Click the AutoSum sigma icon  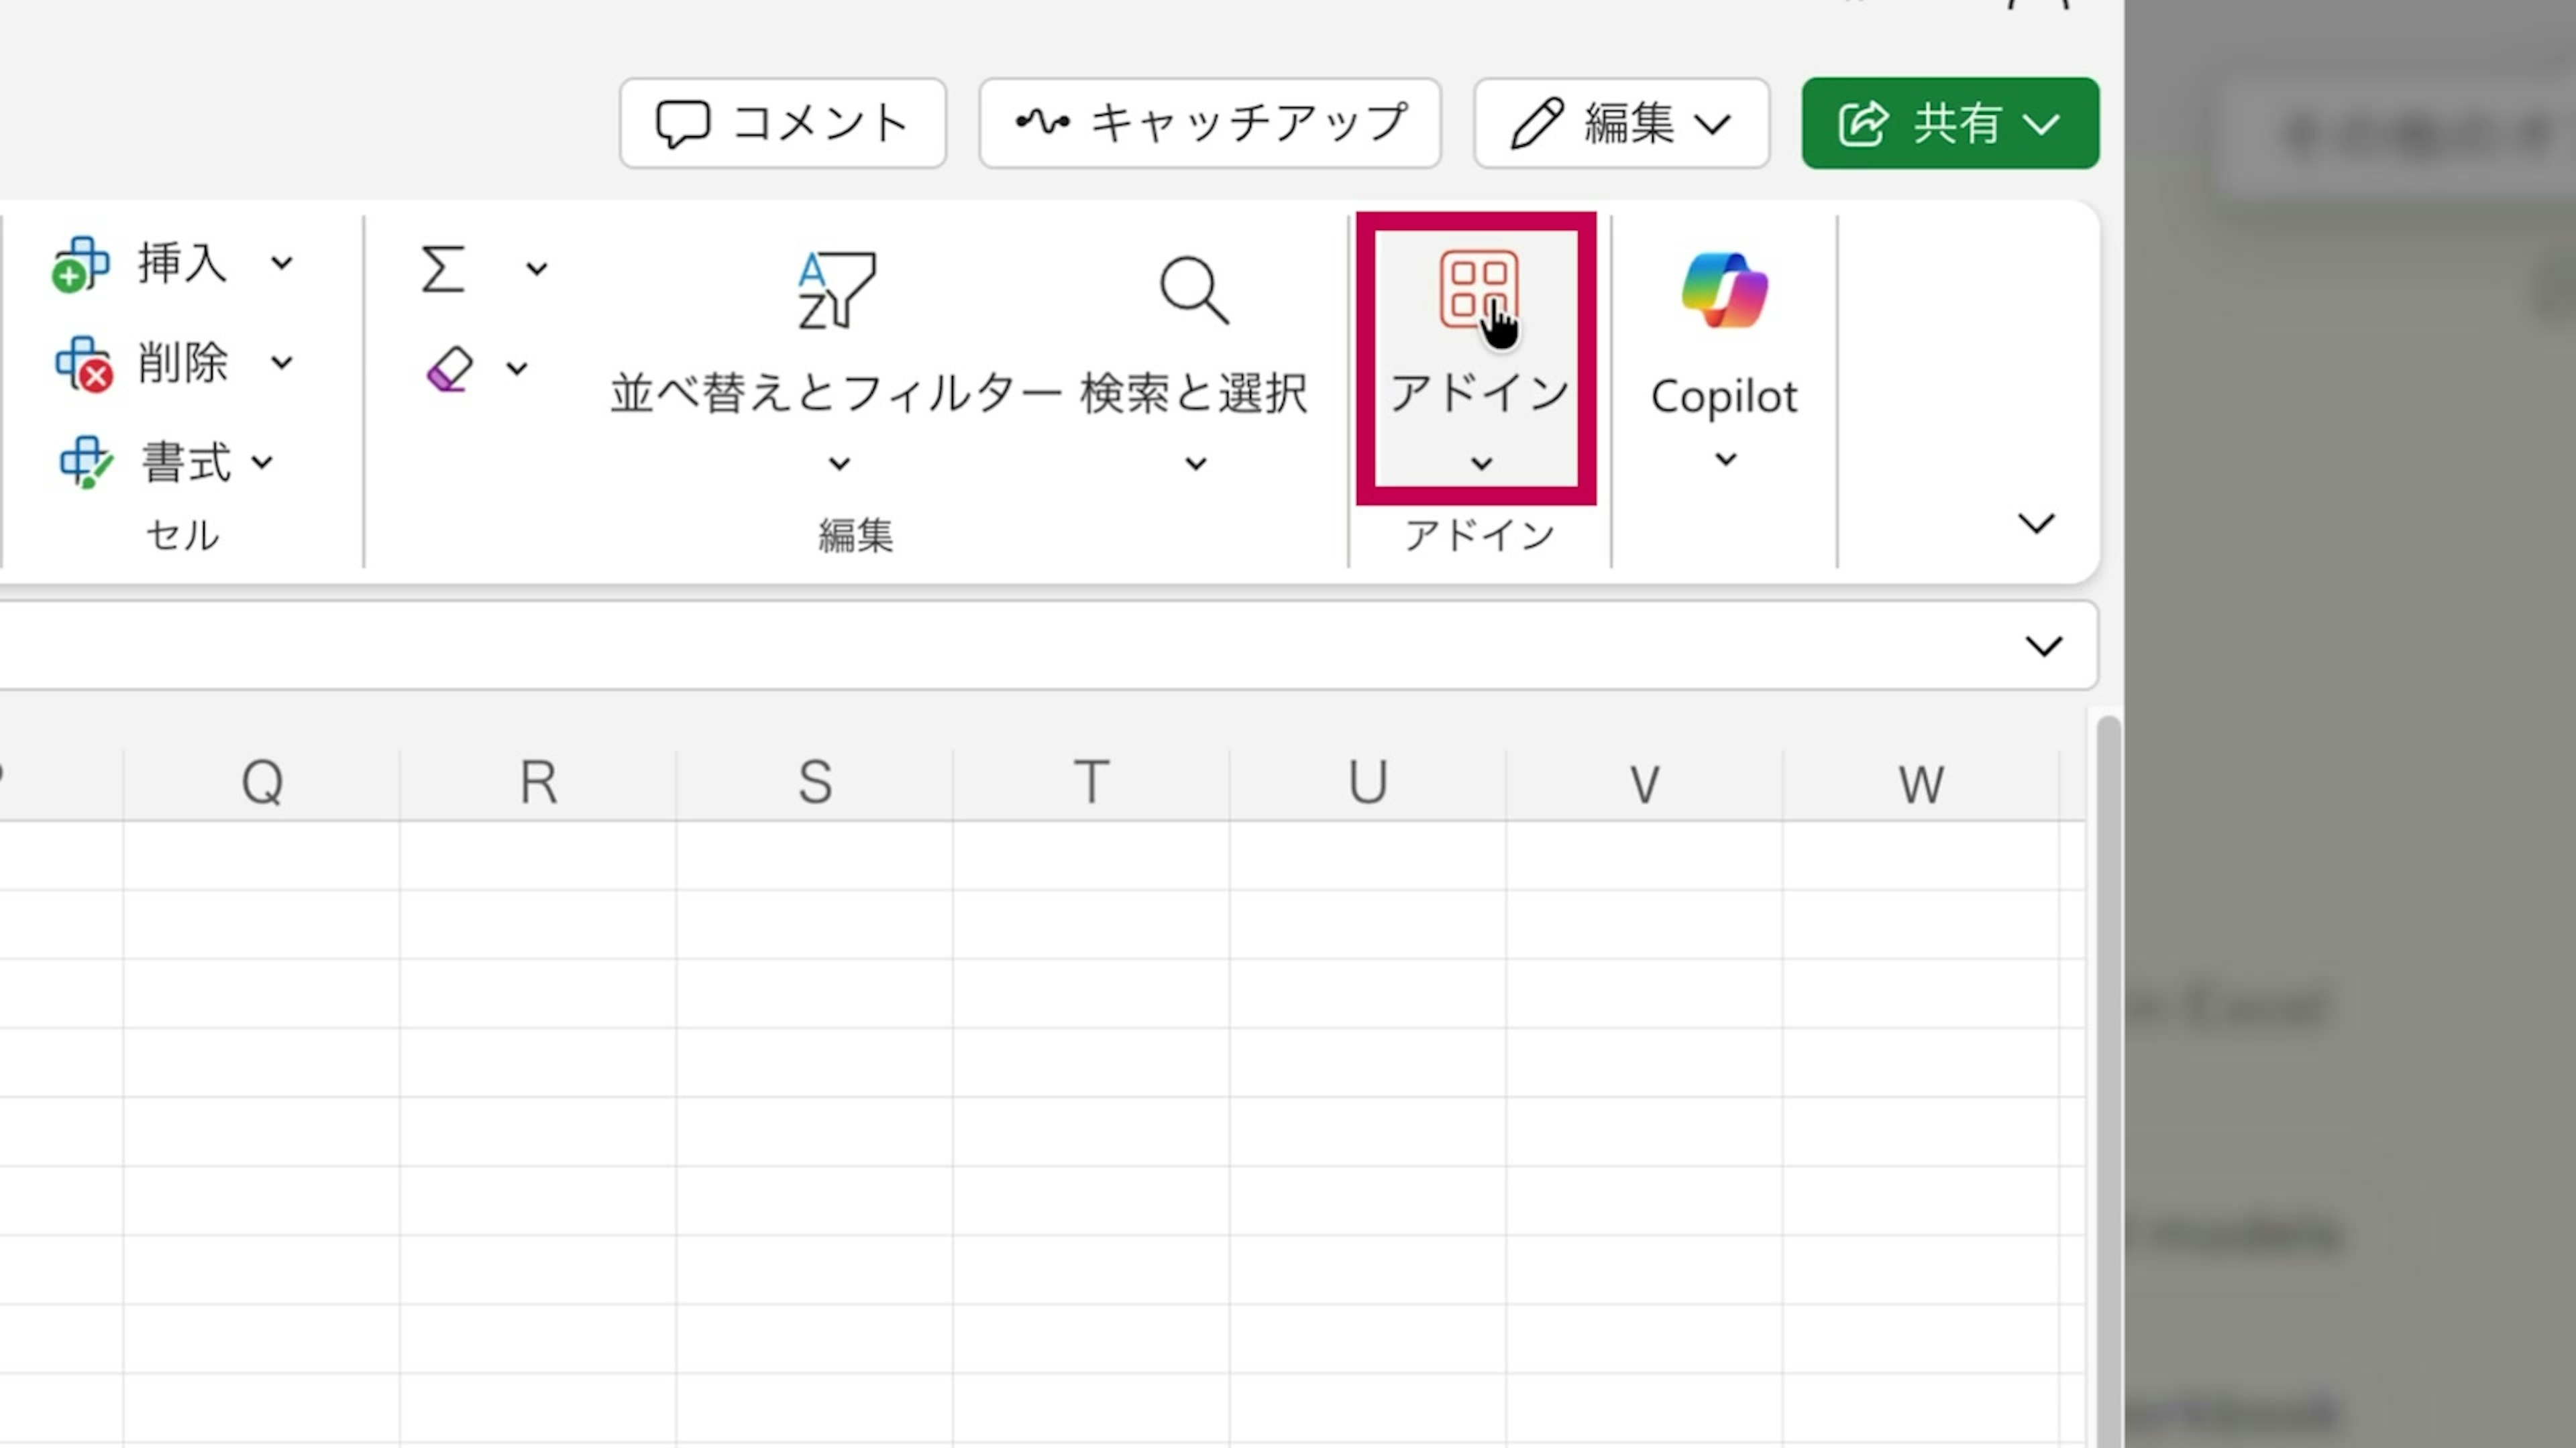pyautogui.click(x=443, y=268)
